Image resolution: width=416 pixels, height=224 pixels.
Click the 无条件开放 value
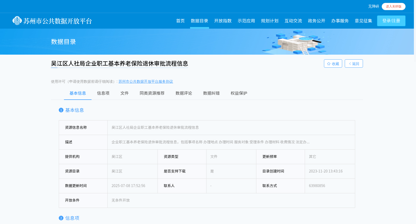[121, 200]
